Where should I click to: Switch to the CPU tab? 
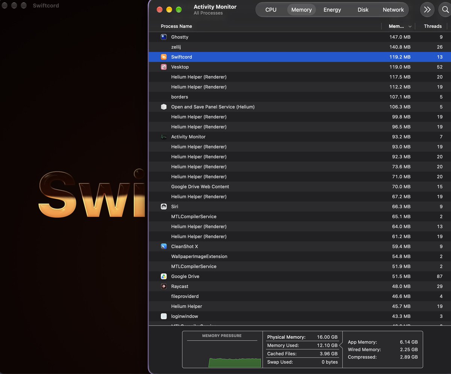tap(271, 10)
